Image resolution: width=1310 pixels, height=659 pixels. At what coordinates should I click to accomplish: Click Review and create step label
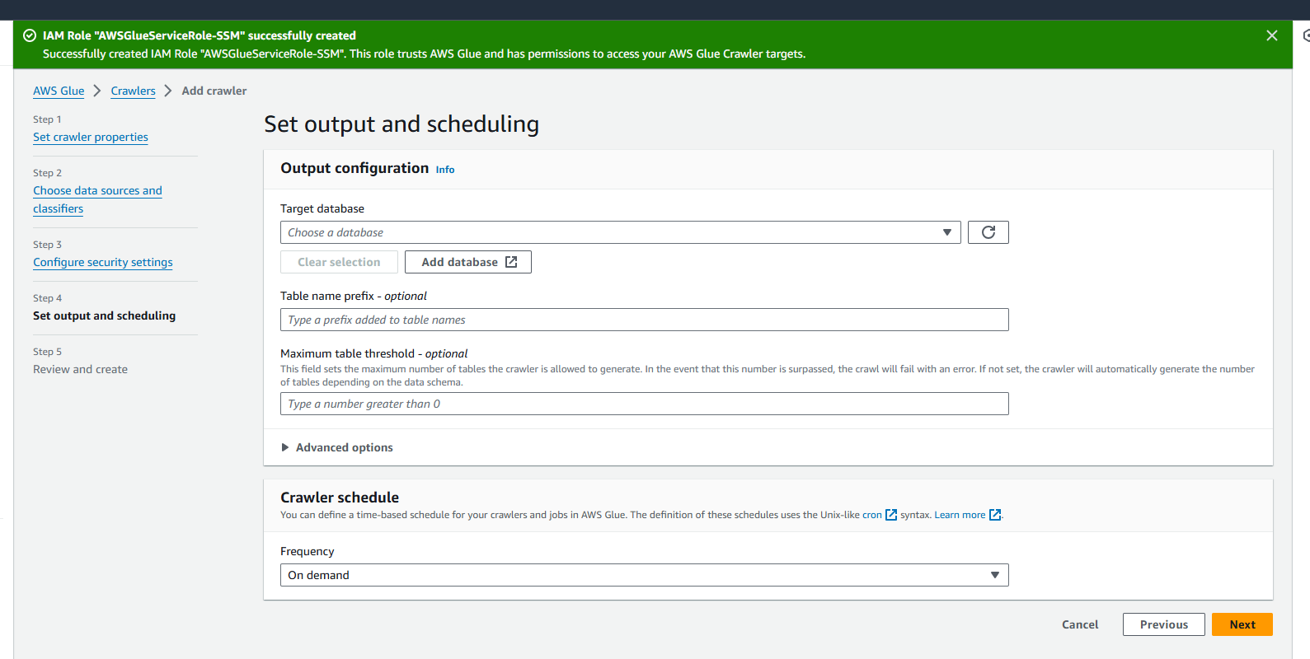[80, 369]
